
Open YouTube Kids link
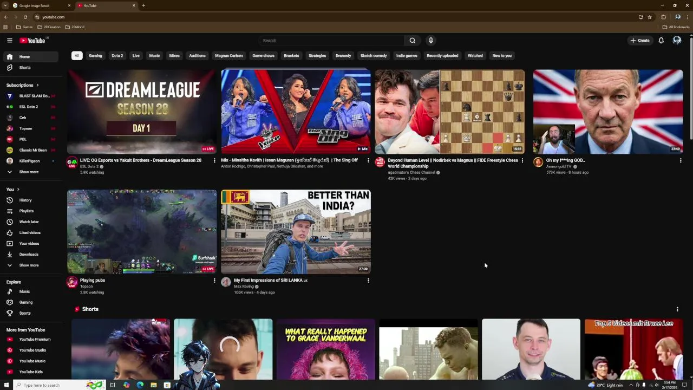31,372
